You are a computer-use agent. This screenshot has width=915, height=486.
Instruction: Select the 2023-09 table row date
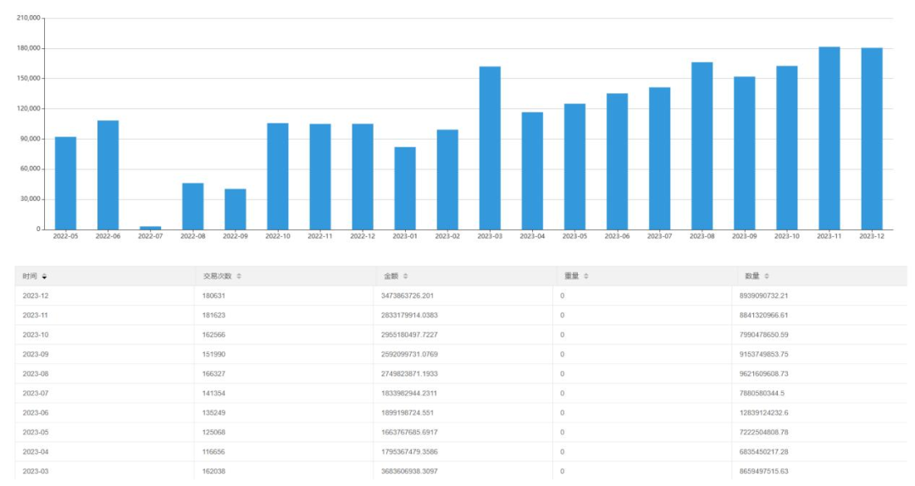(36, 354)
